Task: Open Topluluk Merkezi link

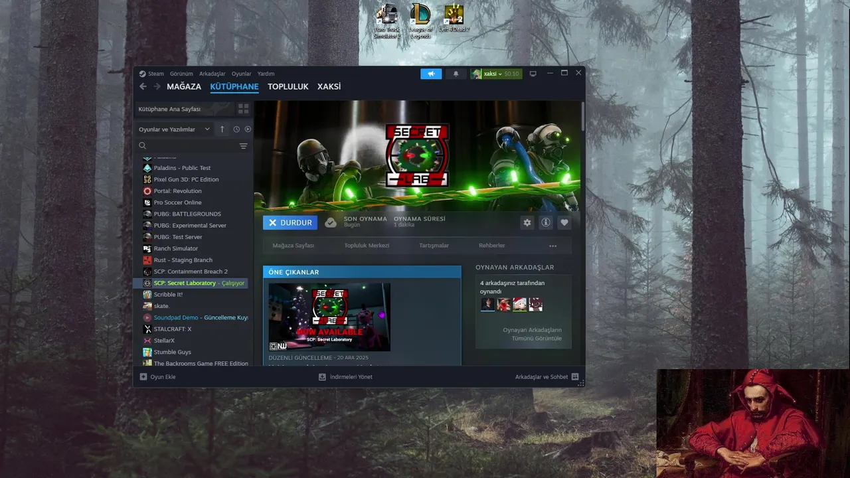Action: coord(367,246)
